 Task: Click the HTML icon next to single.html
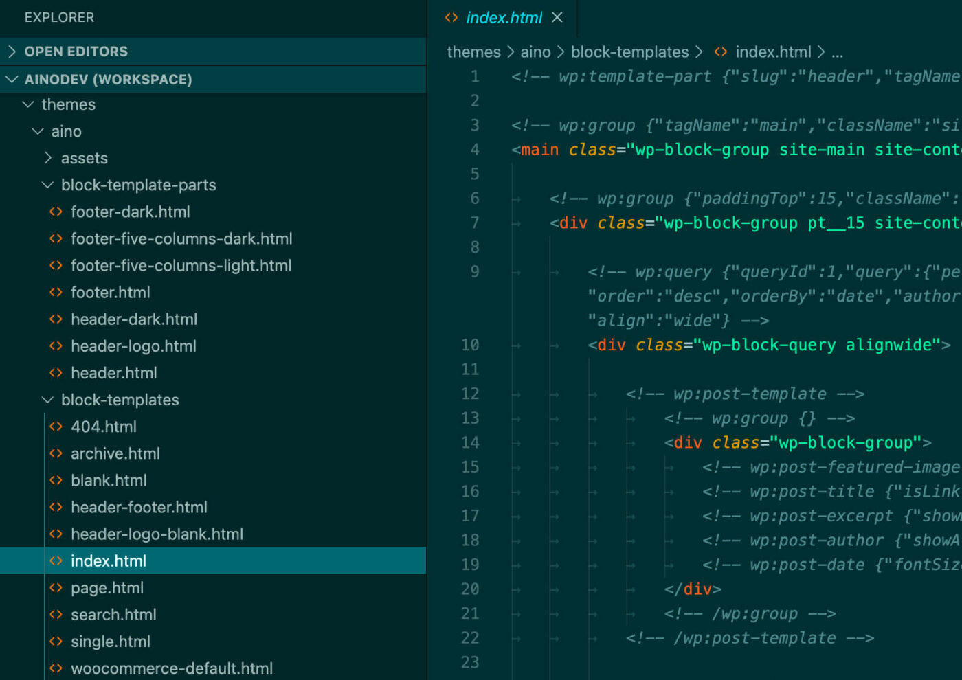56,642
